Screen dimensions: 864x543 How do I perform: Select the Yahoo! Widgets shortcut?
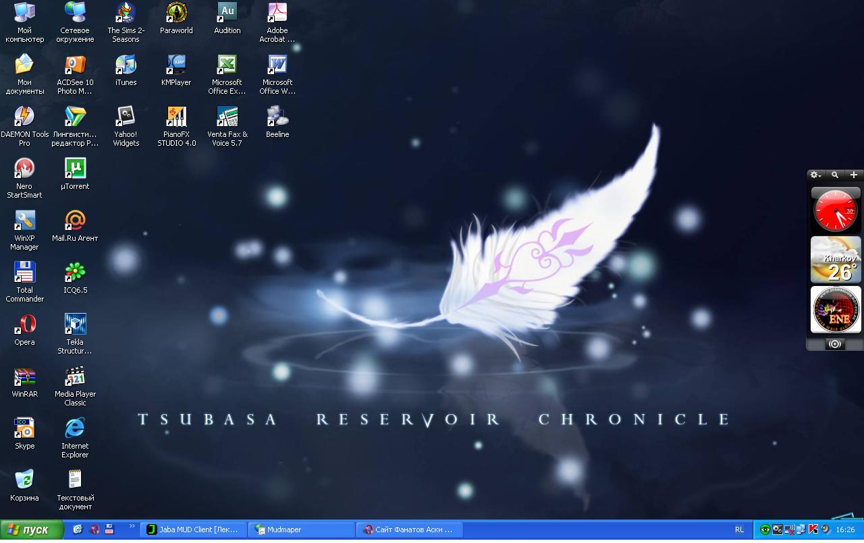(126, 126)
